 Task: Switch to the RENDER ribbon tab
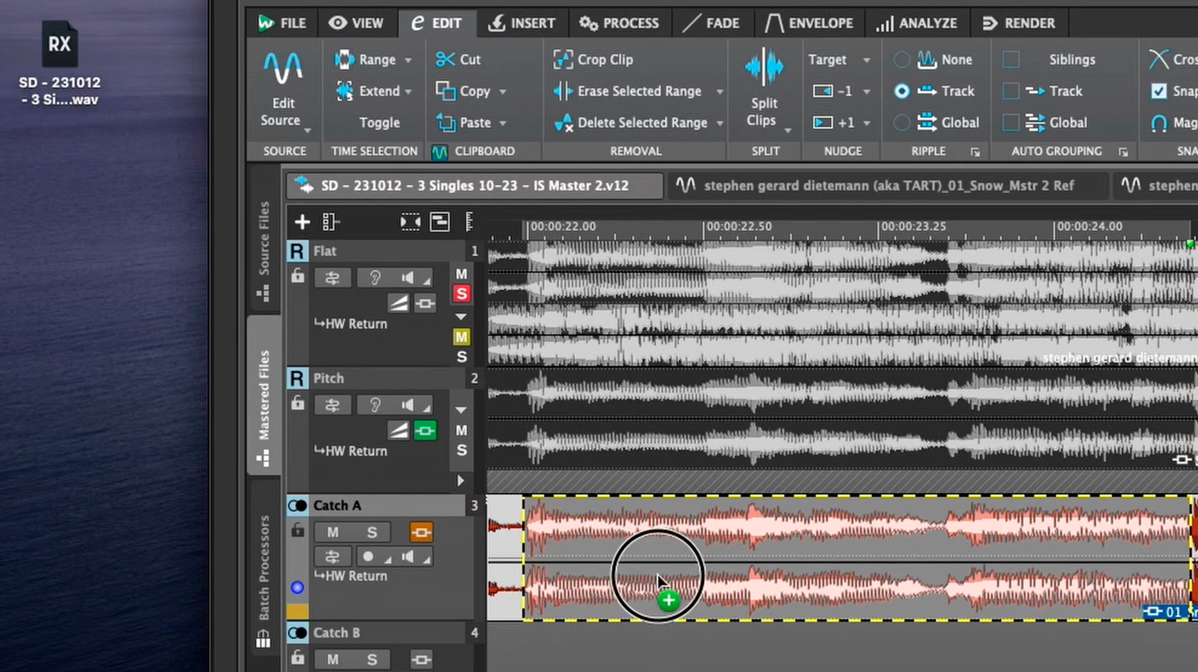pos(1021,23)
